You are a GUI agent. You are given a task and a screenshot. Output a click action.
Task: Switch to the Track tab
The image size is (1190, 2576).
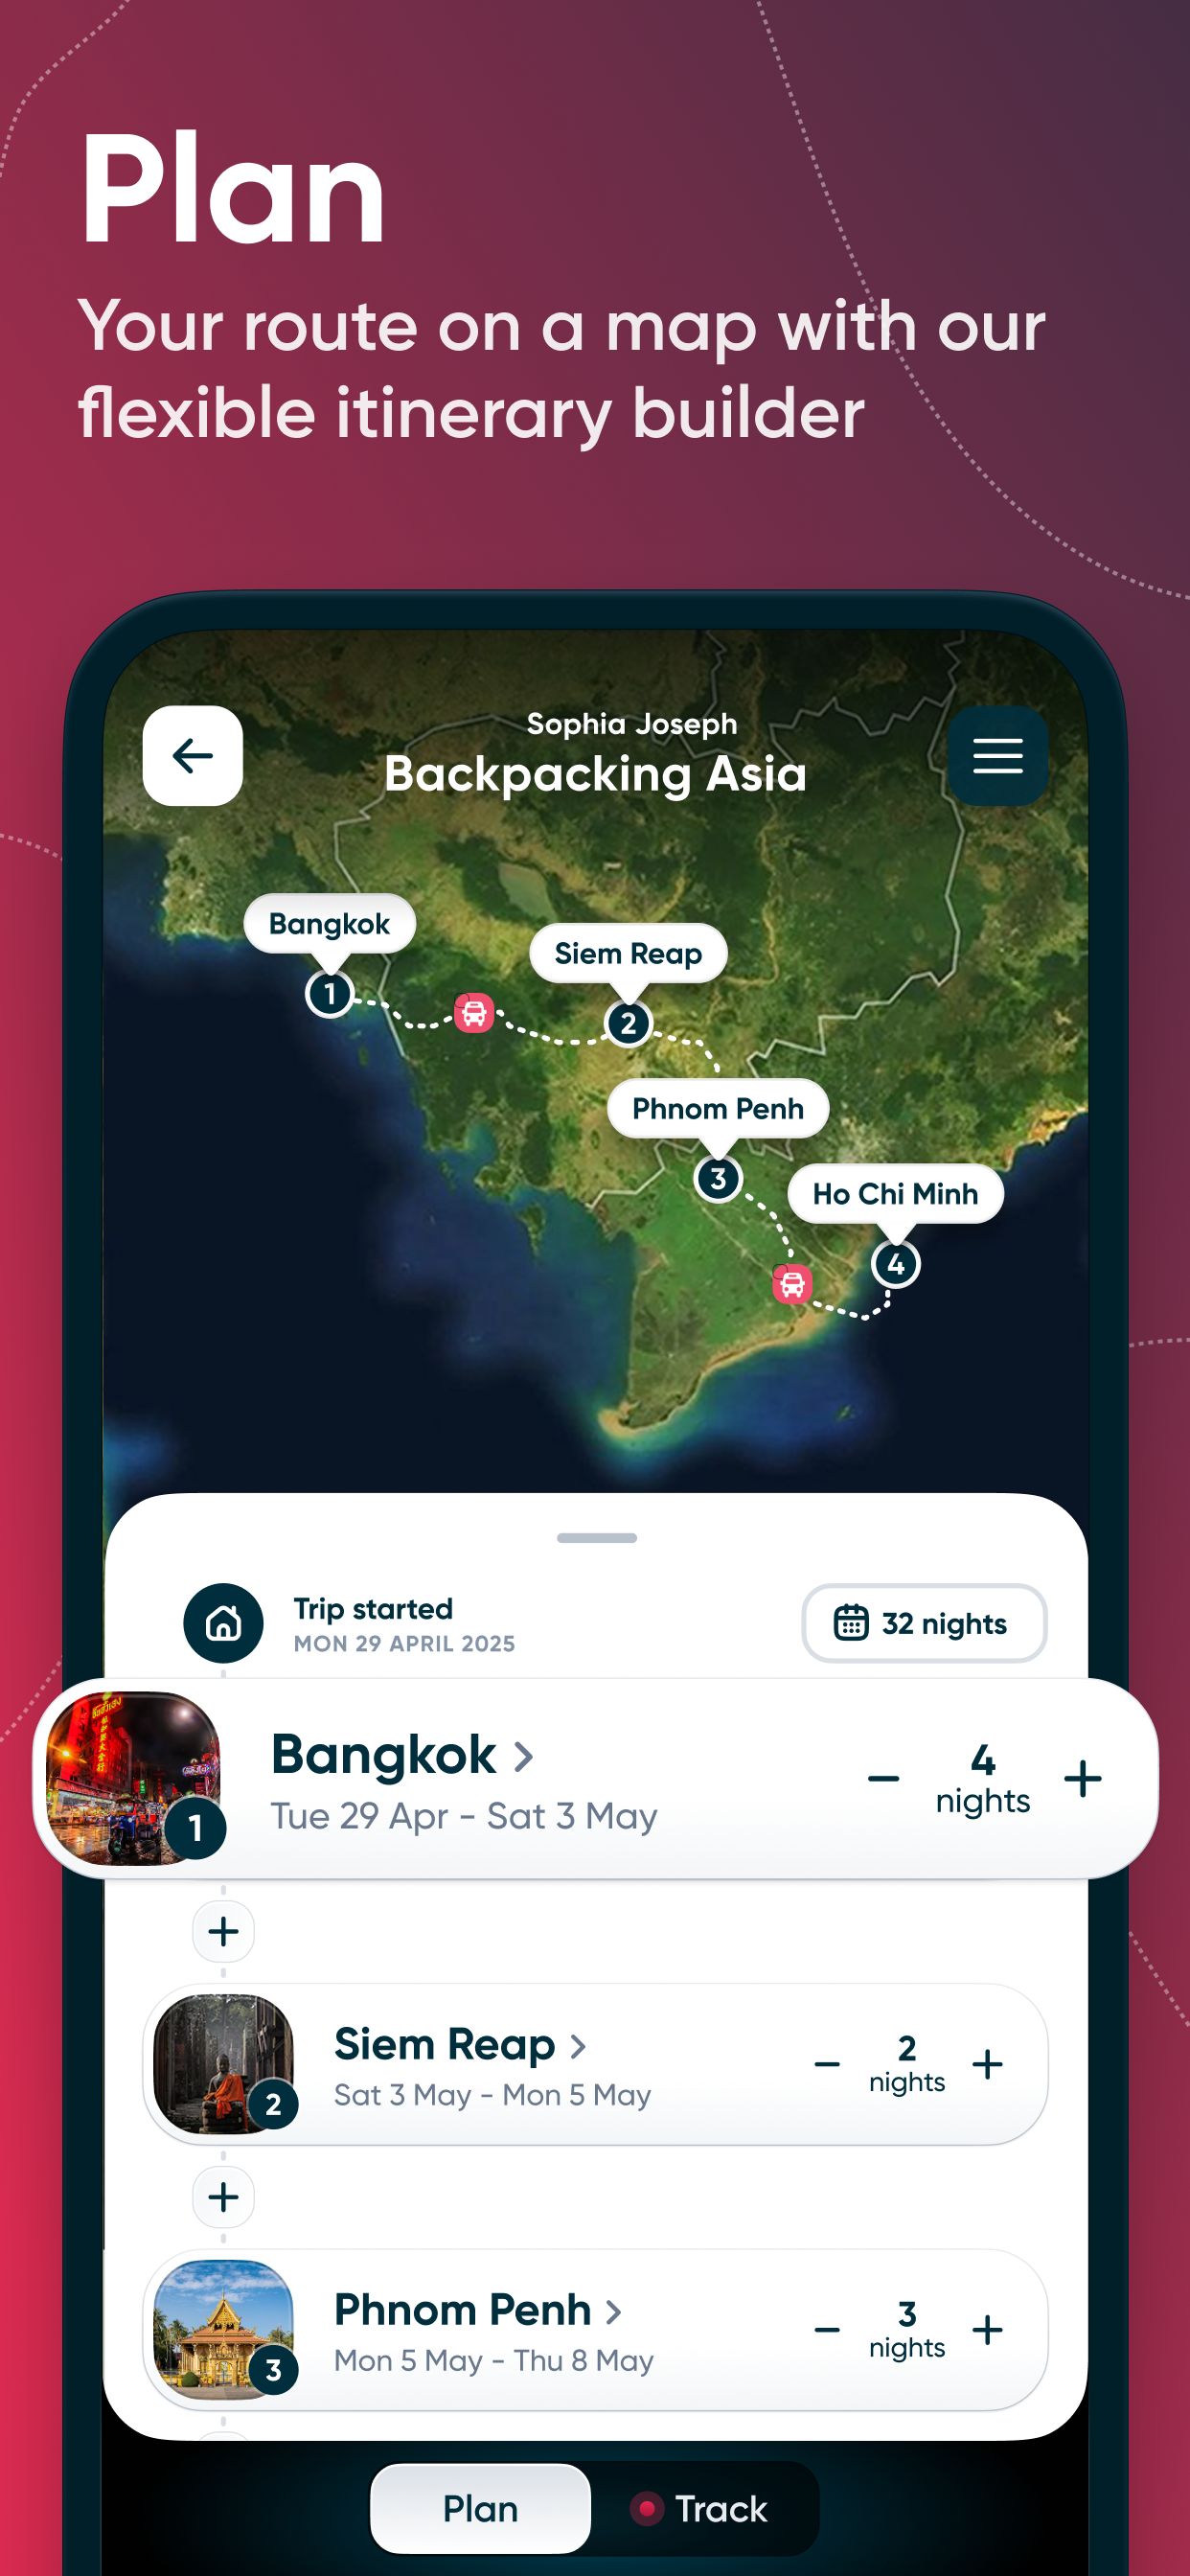700,2509
